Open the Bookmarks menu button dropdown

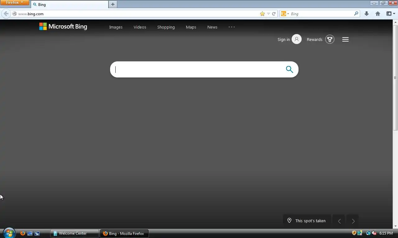tap(391, 14)
